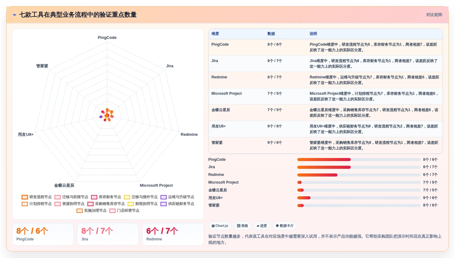The image size is (455, 258).
Task: Click the 金蝶云星辰 radar axis label
Action: pos(64,185)
